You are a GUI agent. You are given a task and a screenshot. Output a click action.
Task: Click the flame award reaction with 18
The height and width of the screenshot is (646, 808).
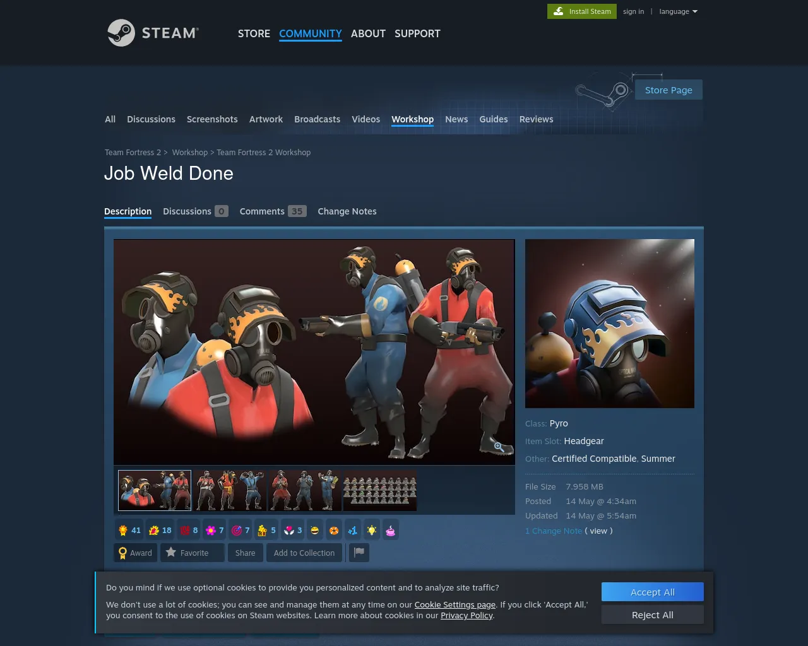point(160,531)
